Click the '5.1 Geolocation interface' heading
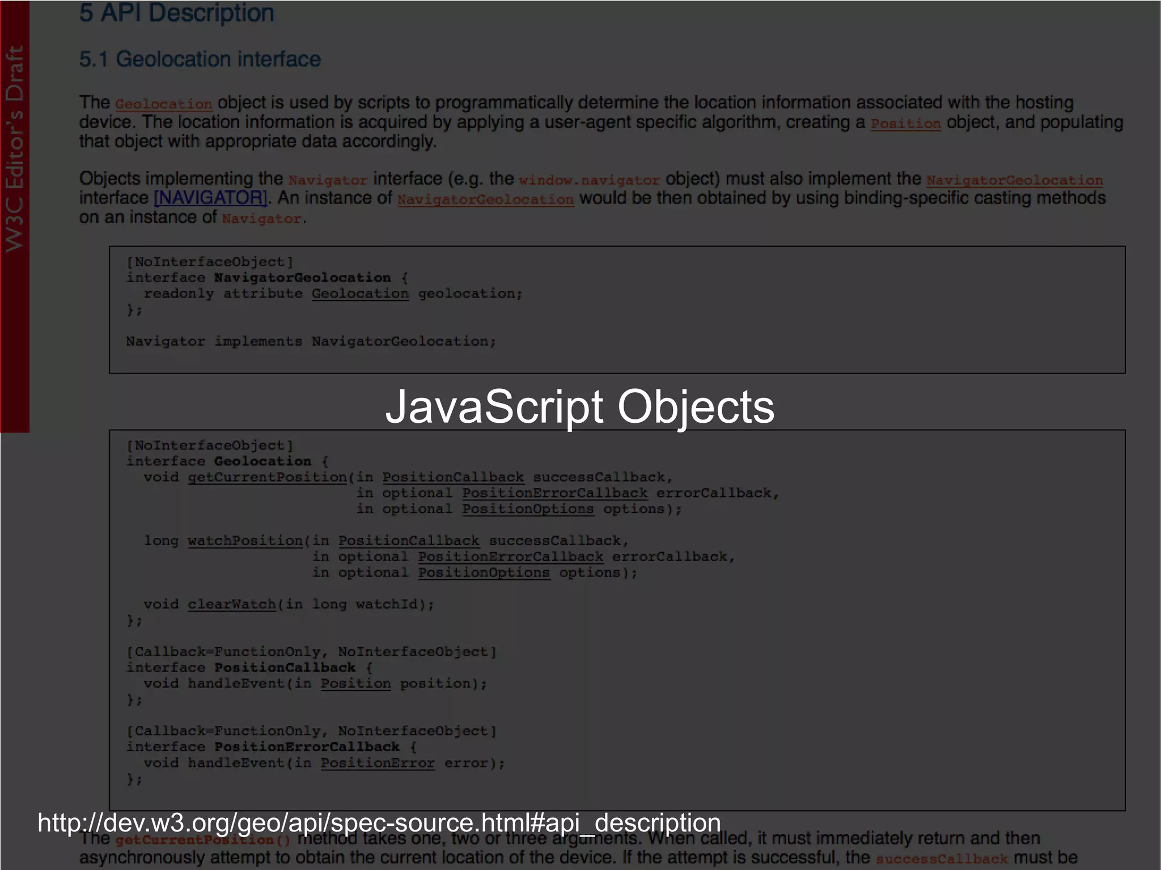Viewport: 1161px width, 870px height. coord(200,59)
